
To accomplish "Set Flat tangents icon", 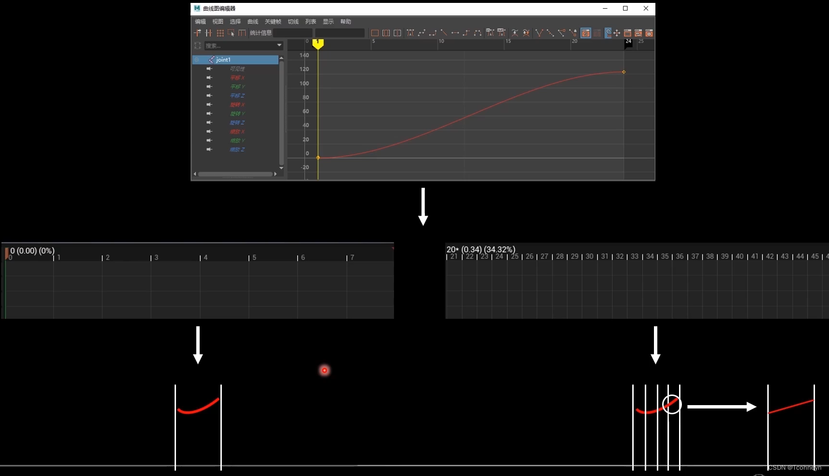I will [x=455, y=33].
